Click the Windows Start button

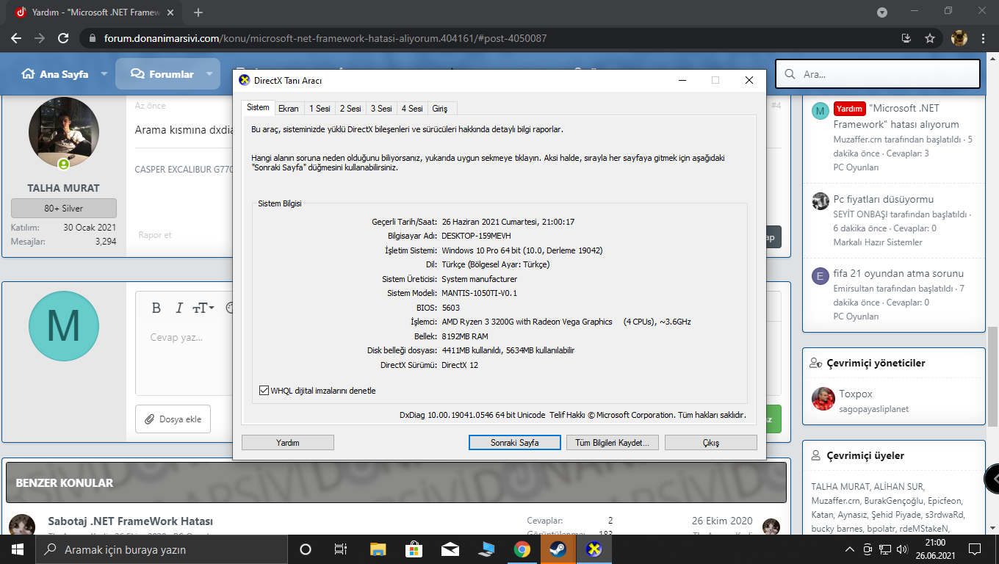18,549
